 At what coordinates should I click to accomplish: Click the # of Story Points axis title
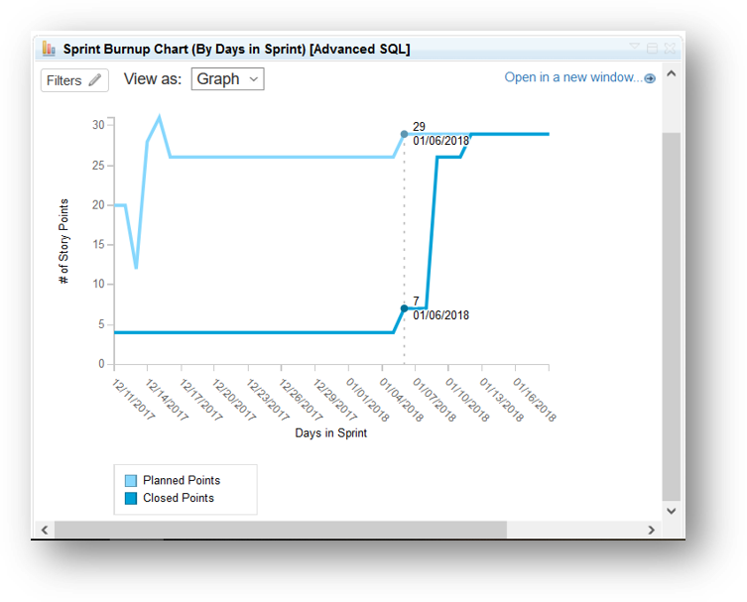(63, 241)
